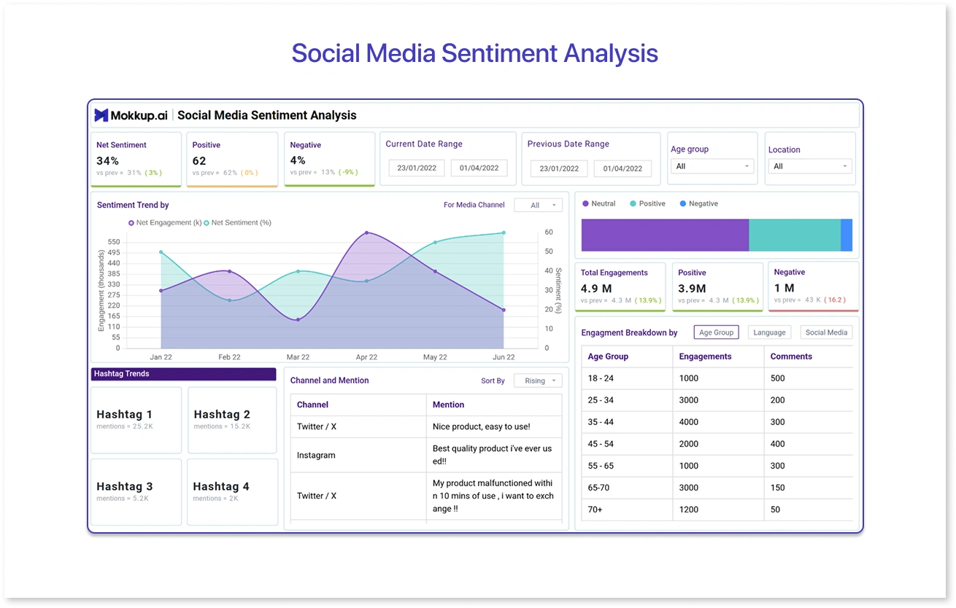Click the Previous Date Range start date field
This screenshot has width=956, height=608.
point(559,168)
